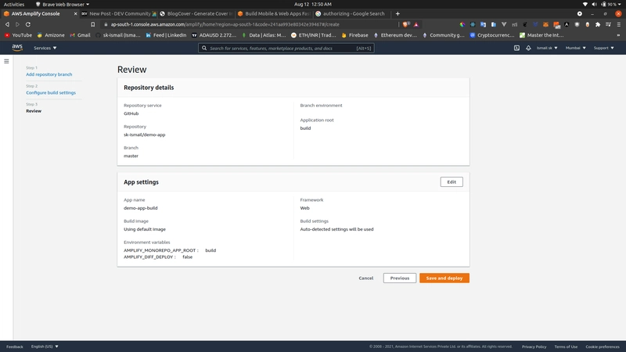626x352 pixels.
Task: Click the bookmark page icon in address bar
Action: pyautogui.click(x=93, y=24)
